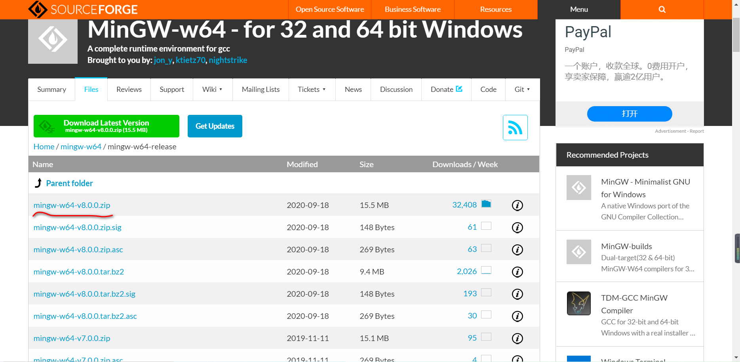The height and width of the screenshot is (362, 740).
Task: Click the blue PayPal ad open button
Action: coord(630,114)
